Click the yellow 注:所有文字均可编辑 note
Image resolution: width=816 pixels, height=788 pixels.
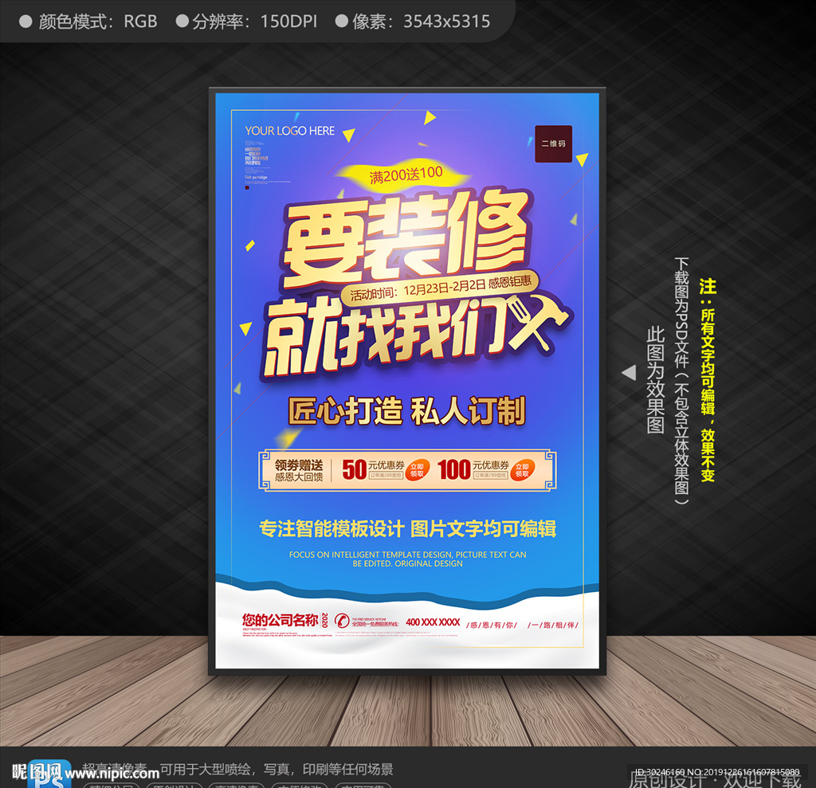pyautogui.click(x=708, y=379)
